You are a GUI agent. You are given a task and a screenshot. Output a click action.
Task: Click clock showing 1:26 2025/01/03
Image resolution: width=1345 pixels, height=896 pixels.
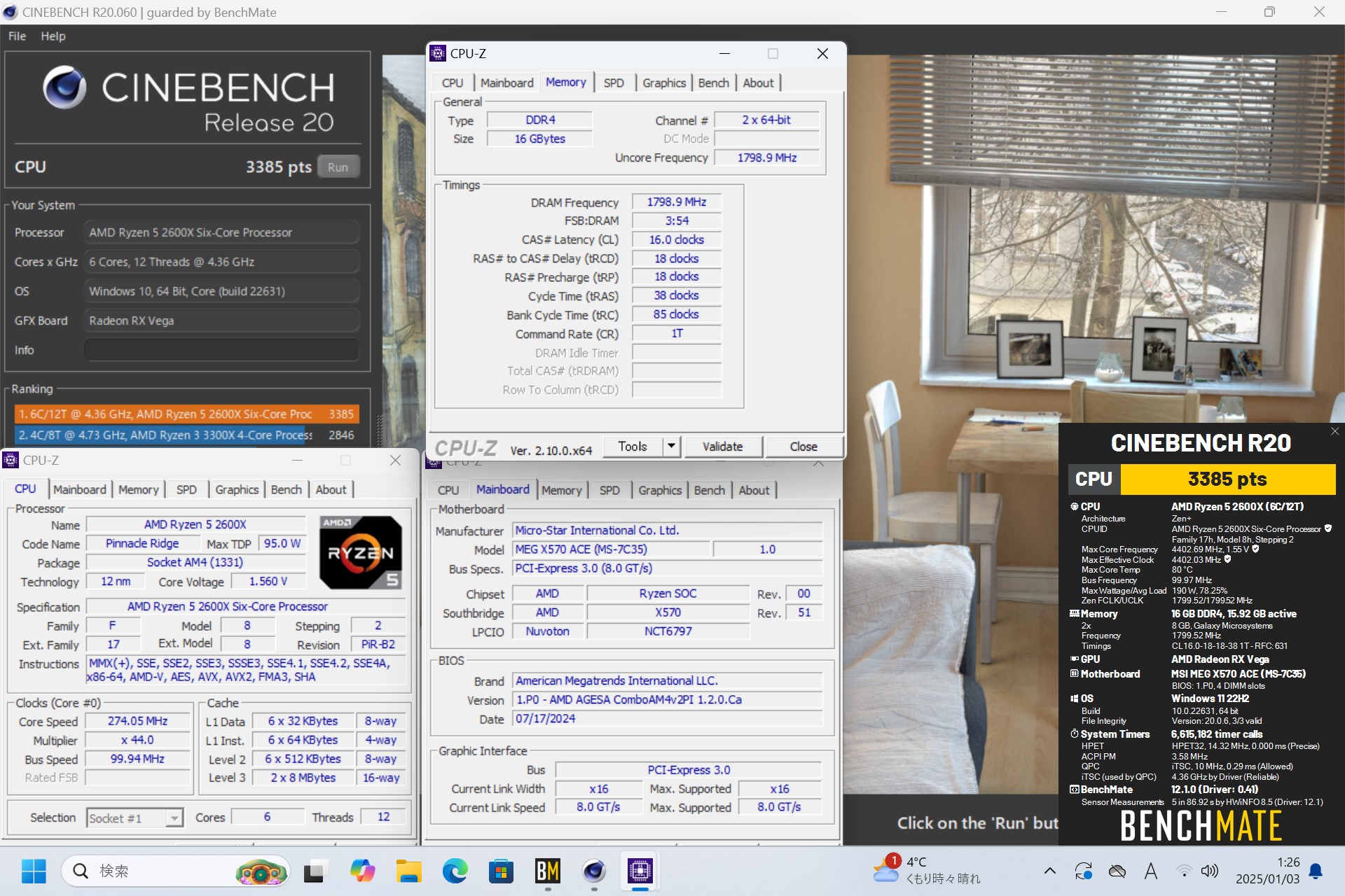pyautogui.click(x=1268, y=870)
